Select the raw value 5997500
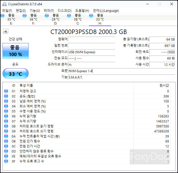Screen dimensions: 178x173 [x=162, y=126]
